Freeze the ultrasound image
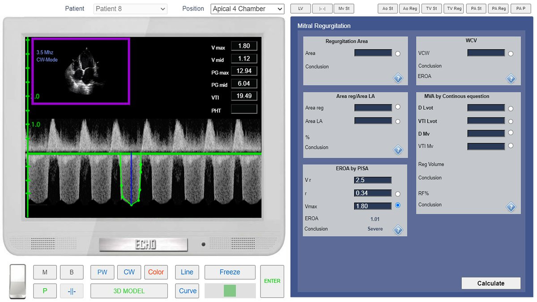The width and height of the screenshot is (537, 302). click(230, 272)
